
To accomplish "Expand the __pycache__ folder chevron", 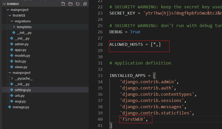I will pos(12,78).
